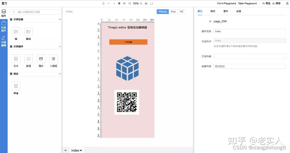Select the 按钮 button component icon
This screenshot has width=290, height=153.
click(x=28, y=59)
